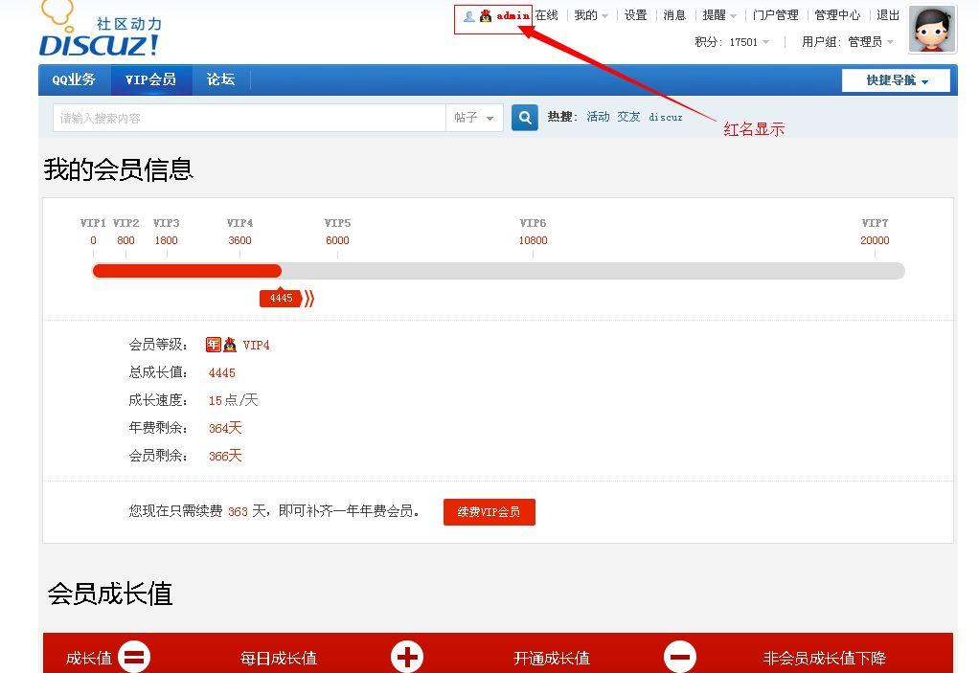Image resolution: width=979 pixels, height=673 pixels.
Task: Click the 续费VIP会员 renew button
Action: click(489, 512)
